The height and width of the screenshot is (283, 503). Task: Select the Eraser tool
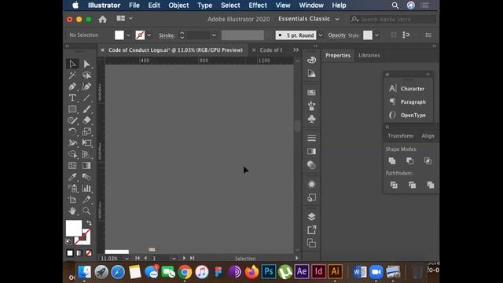[86, 120]
